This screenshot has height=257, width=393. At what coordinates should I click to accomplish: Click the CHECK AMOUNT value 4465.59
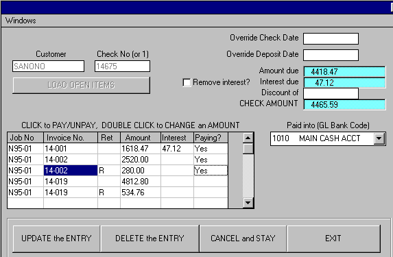coord(344,104)
